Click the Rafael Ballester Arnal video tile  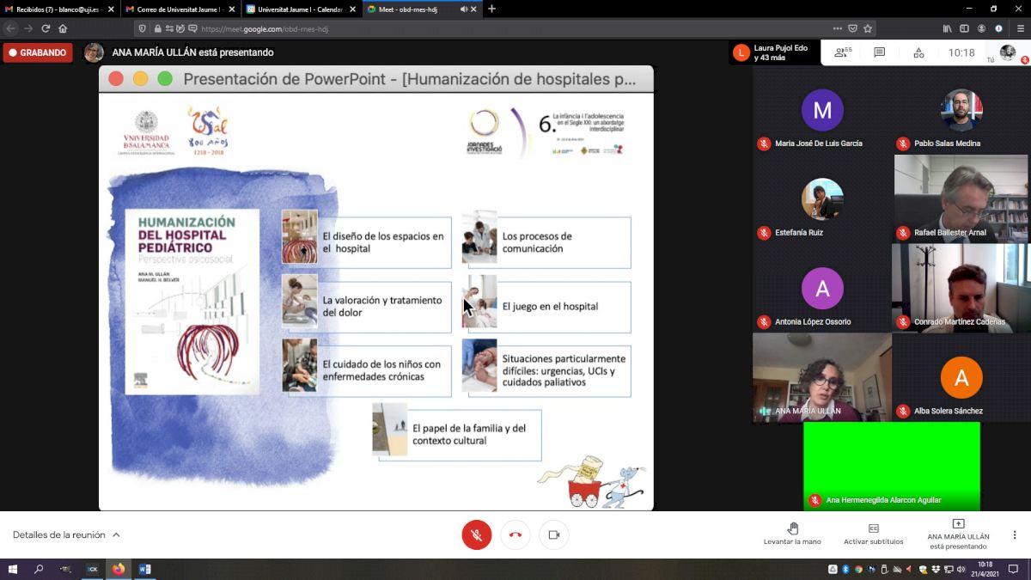(961, 198)
